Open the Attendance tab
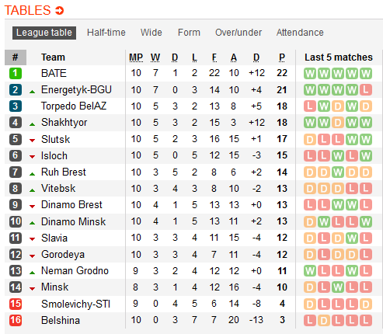383x334 pixels. coord(300,33)
